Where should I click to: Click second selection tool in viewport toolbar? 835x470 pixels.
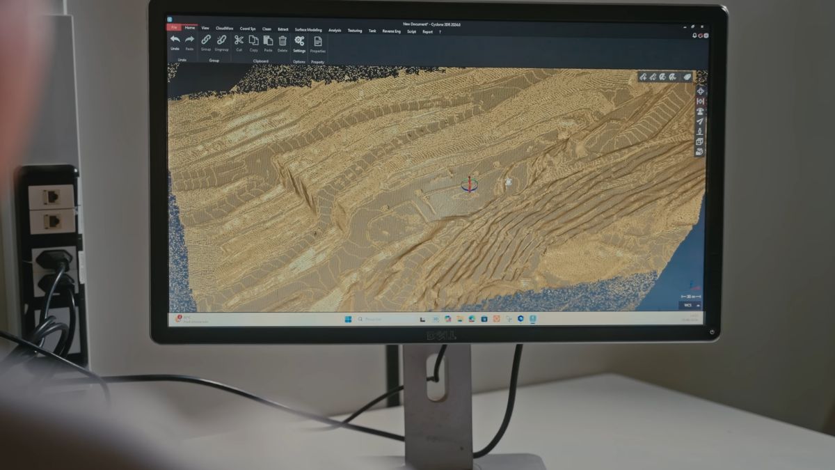tap(653, 77)
